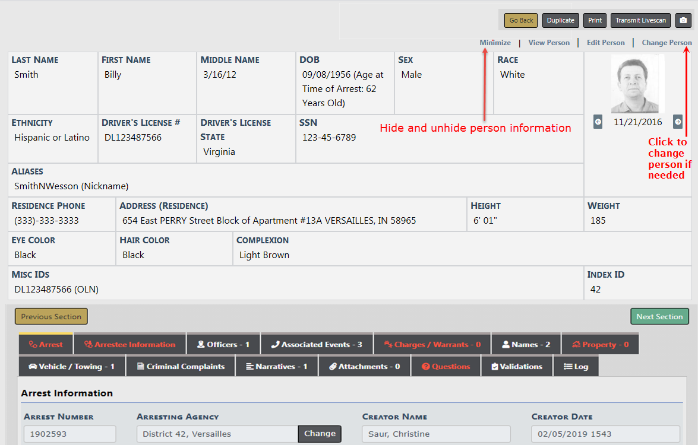The width and height of the screenshot is (698, 445).
Task: Open the Attachments tab
Action: (365, 367)
